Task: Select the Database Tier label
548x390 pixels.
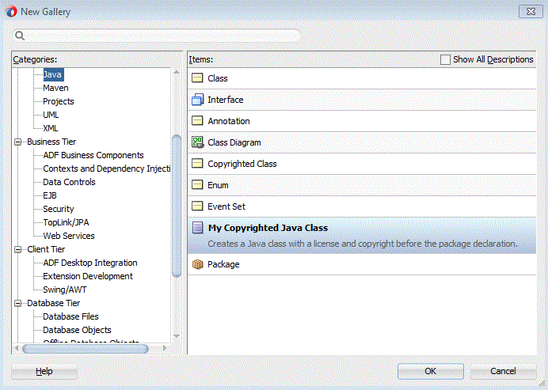Action: click(54, 303)
